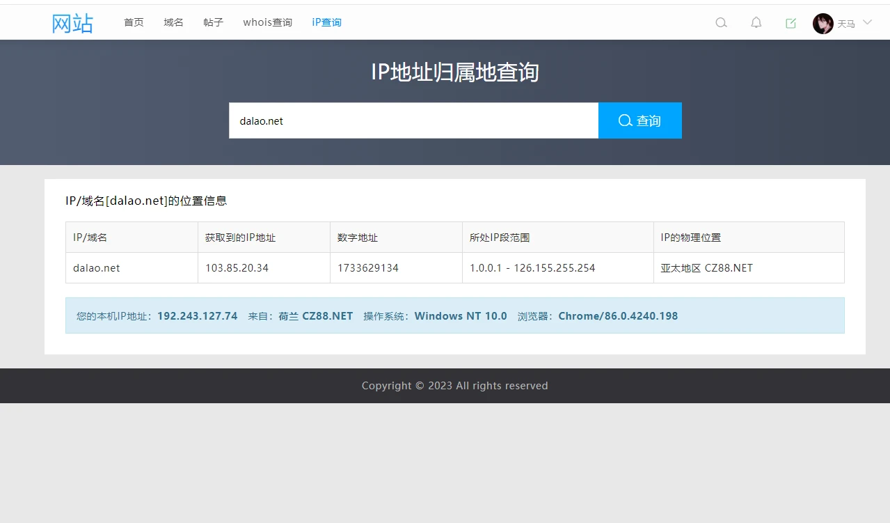Select the 帖子 nav item

(x=213, y=22)
